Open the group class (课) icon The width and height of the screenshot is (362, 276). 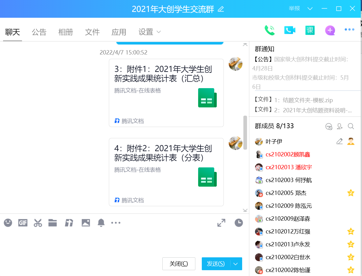(310, 30)
